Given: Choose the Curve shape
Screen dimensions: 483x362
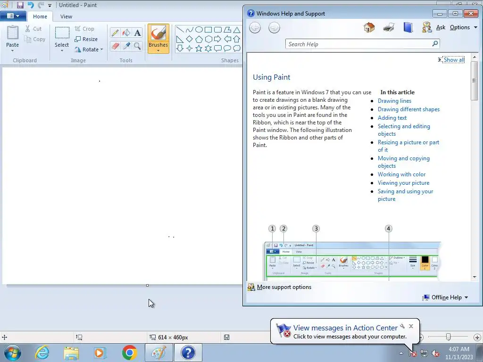Looking at the screenshot, I should click(x=190, y=30).
